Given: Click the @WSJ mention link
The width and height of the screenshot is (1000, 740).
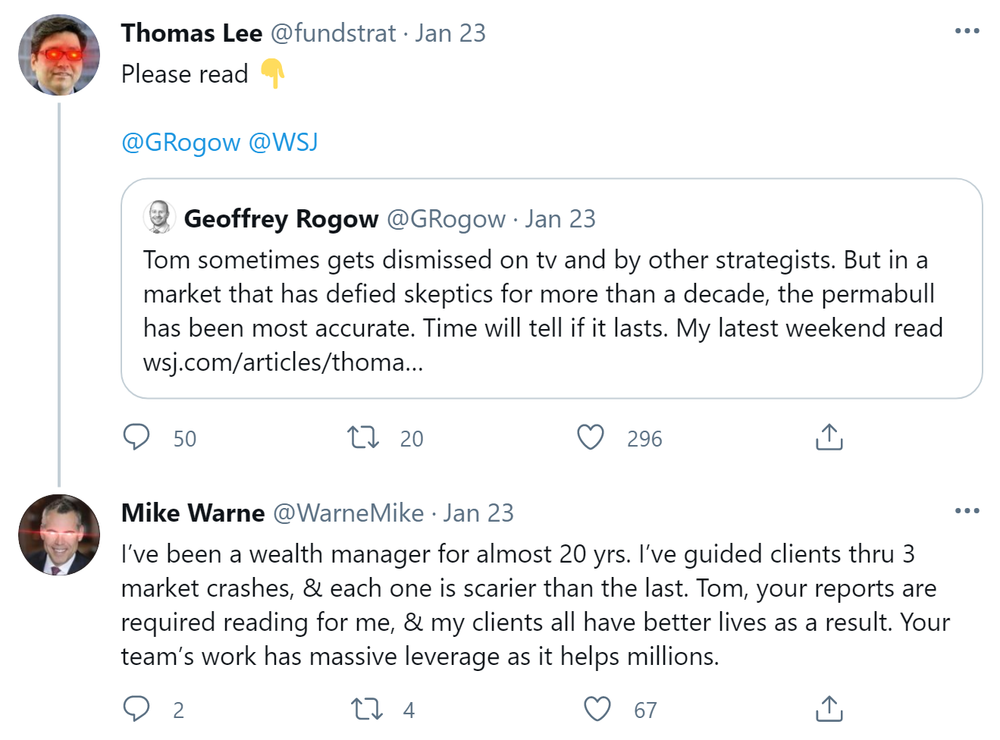Looking at the screenshot, I should [284, 143].
